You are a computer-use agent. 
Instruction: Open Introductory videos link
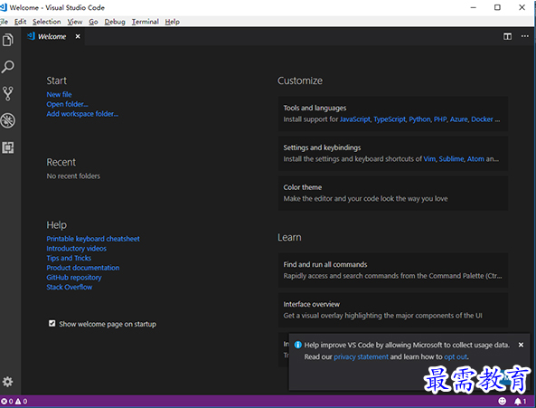[x=76, y=248]
